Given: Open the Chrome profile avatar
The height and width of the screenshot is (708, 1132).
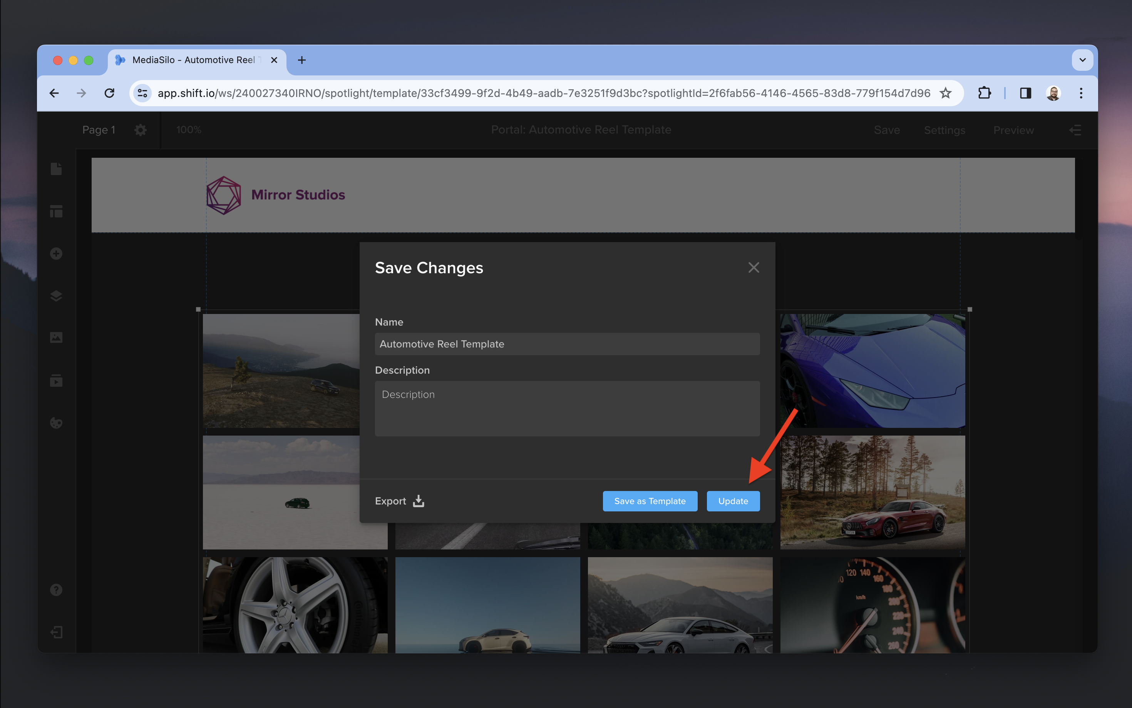Looking at the screenshot, I should (1053, 93).
